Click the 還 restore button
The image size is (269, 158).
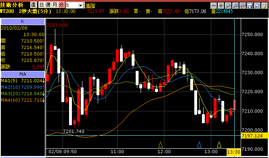pos(34,5)
